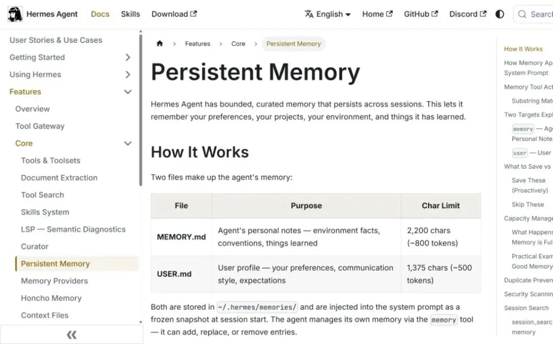Jump to Save These (Proactively) in contents
553x344 pixels.
[x=530, y=186]
